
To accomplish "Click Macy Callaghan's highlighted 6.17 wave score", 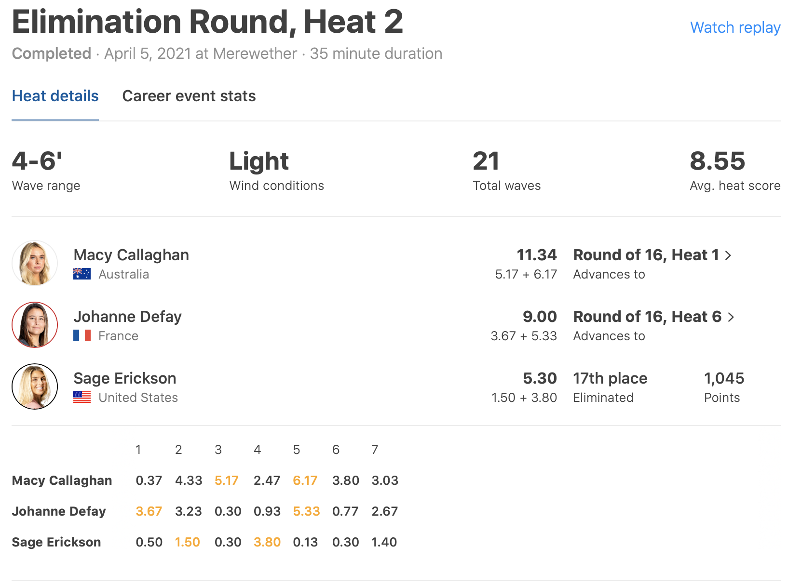I will 305,480.
